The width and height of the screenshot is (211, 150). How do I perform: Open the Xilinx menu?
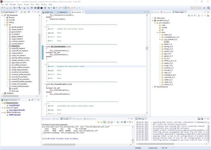37,4
